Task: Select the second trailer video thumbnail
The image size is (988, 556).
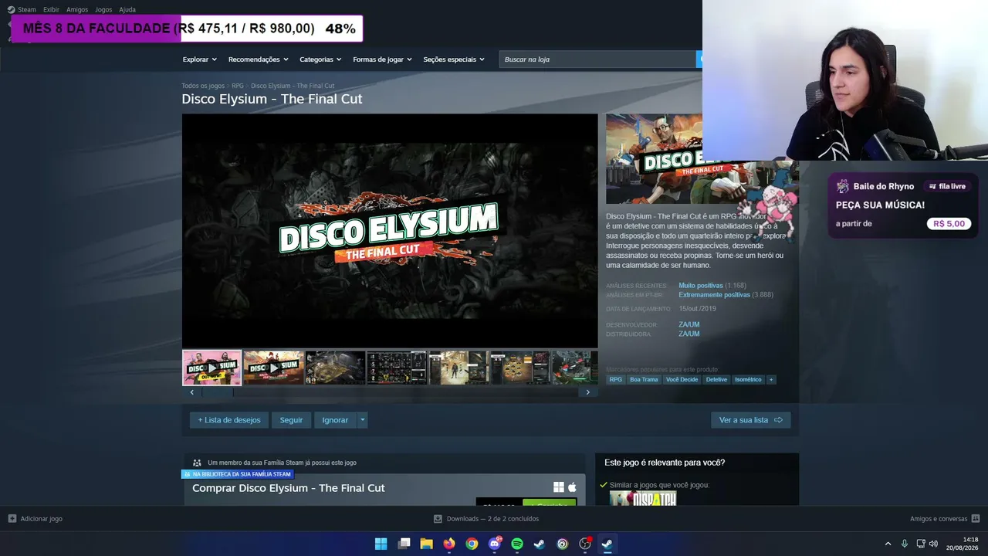Action: 273,368
